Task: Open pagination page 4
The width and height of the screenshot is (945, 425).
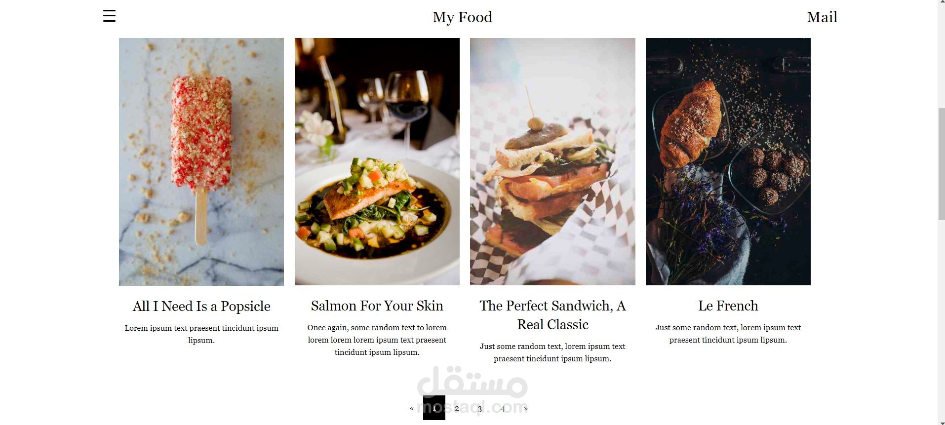Action: pos(503,409)
